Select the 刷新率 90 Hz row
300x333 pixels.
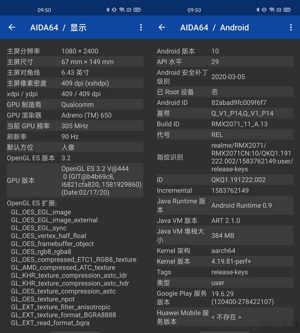point(75,137)
